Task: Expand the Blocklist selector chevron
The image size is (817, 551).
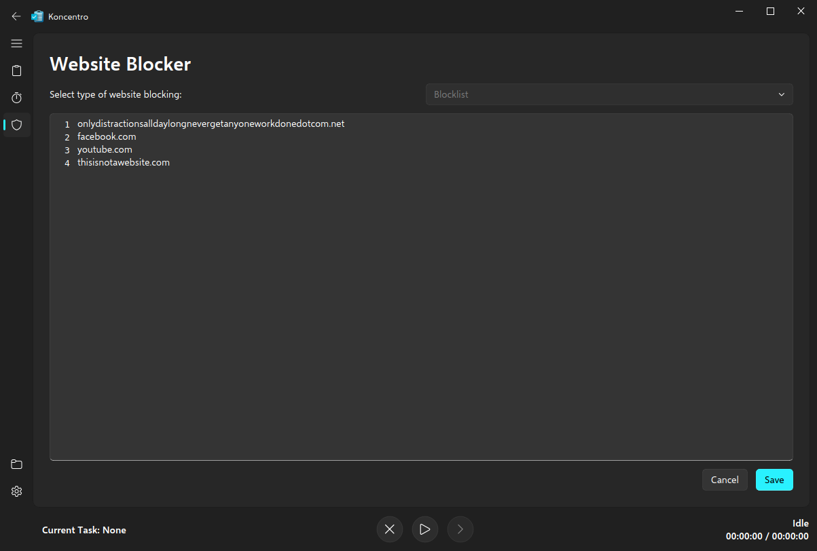Action: click(x=781, y=94)
